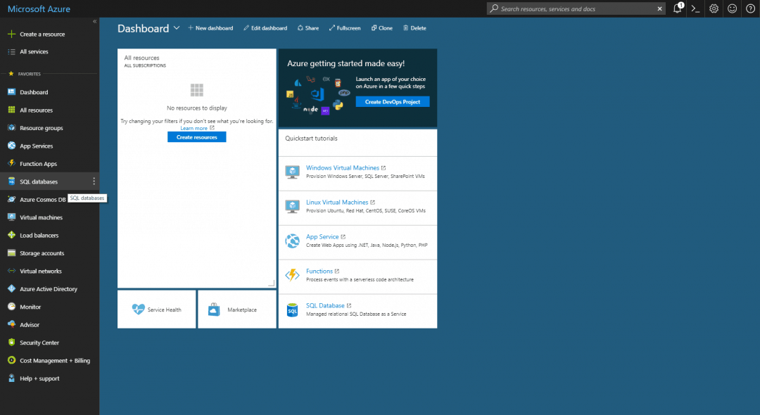Open Virtual machines from the sidebar
The image size is (760, 415).
(40, 217)
